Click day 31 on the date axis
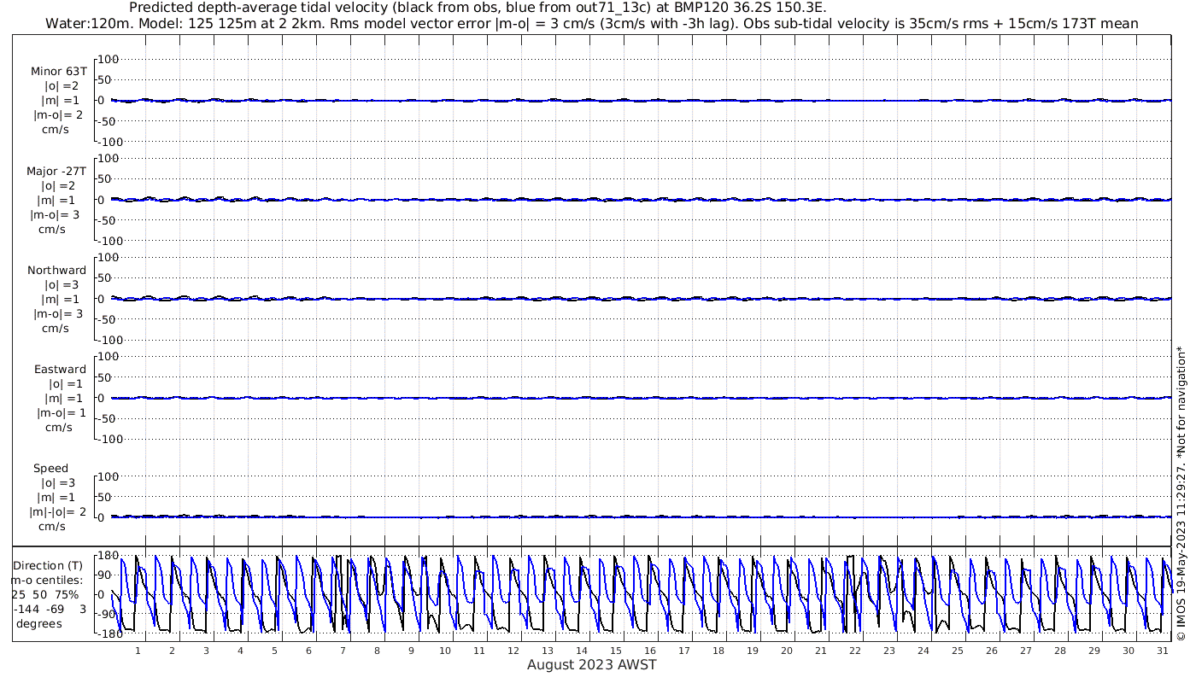The height and width of the screenshot is (683, 1196). [x=1163, y=651]
